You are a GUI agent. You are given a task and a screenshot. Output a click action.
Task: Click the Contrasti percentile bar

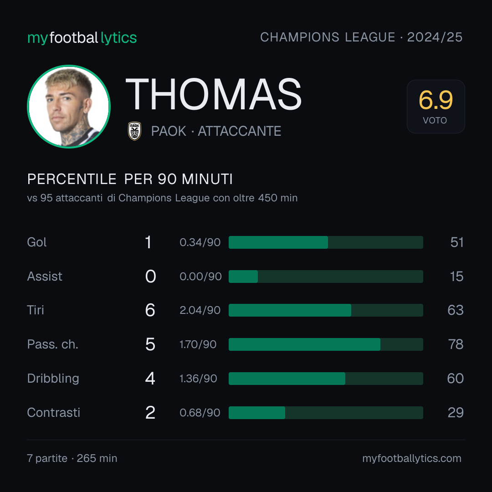pyautogui.click(x=326, y=413)
